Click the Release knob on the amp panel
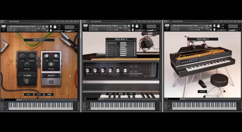Image resolution: width=242 pixels, height=132 pixels. pyautogui.click(x=103, y=70)
